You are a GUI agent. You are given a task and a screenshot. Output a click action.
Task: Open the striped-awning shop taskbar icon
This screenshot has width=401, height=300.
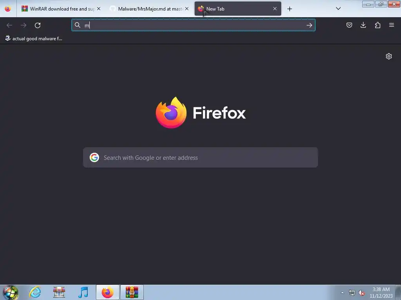pos(59,292)
